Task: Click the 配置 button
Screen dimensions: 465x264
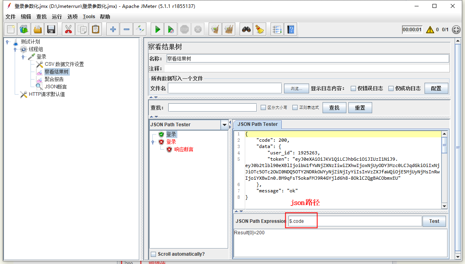Action: tap(436, 89)
